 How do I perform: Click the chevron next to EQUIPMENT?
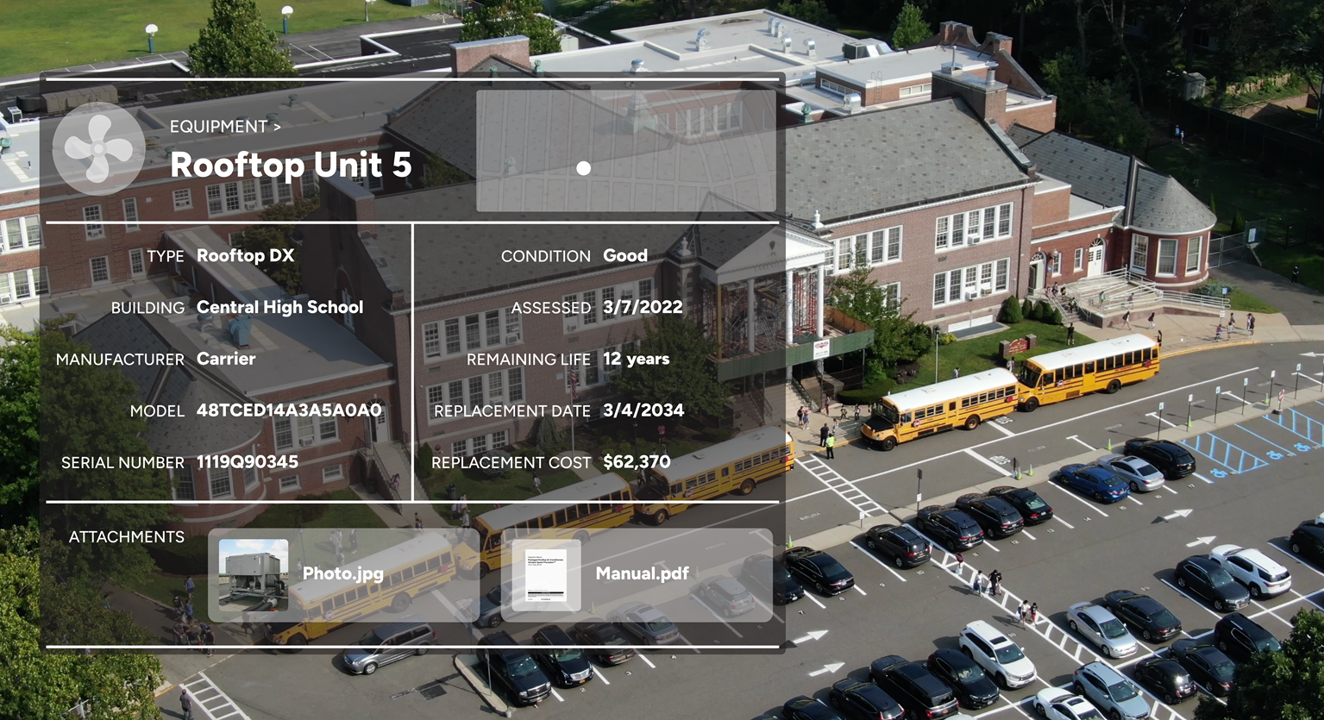(277, 127)
